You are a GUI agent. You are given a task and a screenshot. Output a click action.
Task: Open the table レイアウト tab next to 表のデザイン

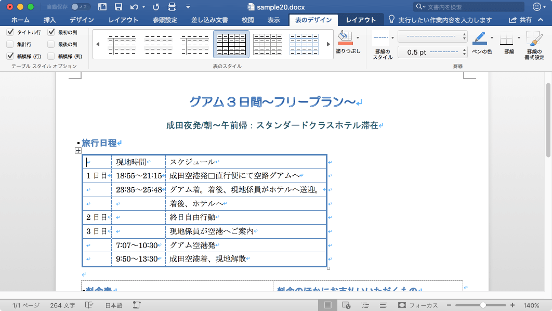click(x=361, y=20)
